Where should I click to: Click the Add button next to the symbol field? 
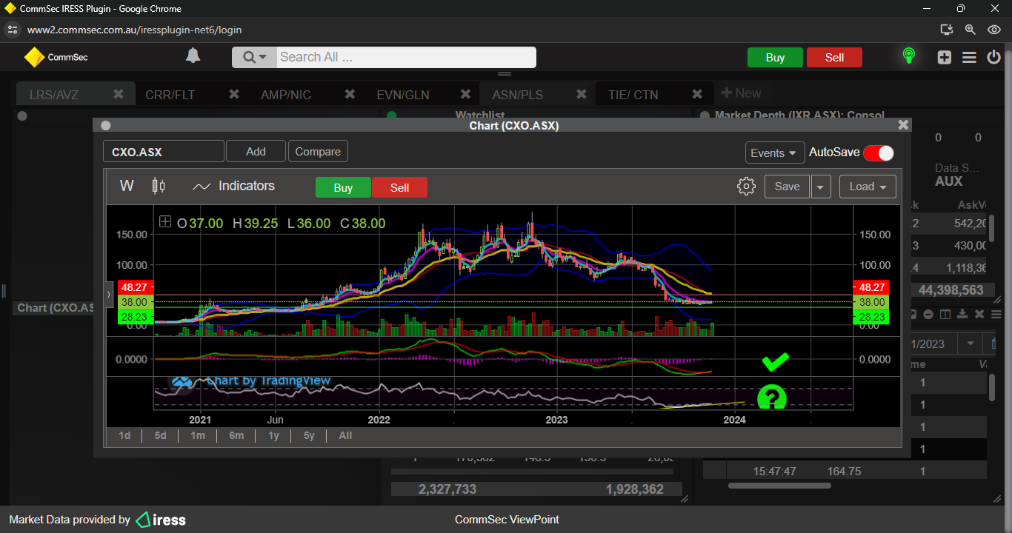256,151
